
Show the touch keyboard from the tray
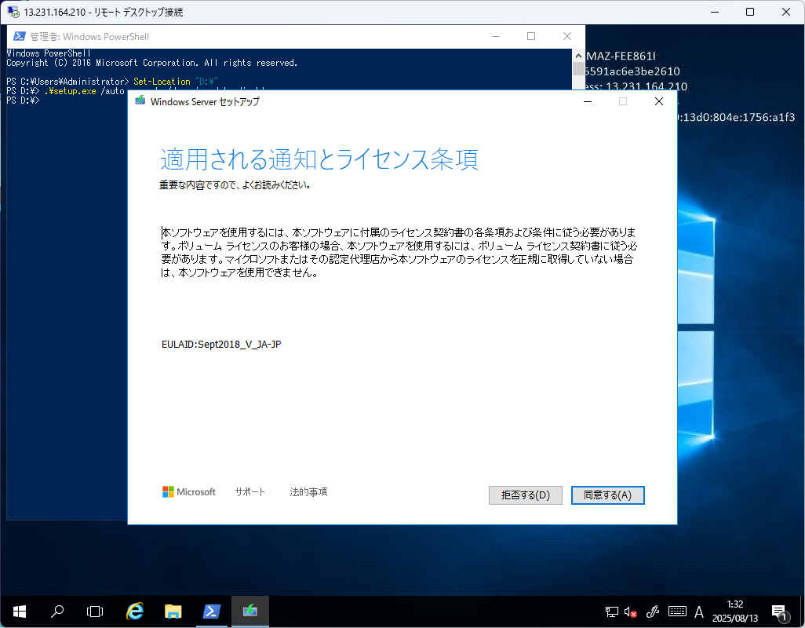(677, 611)
